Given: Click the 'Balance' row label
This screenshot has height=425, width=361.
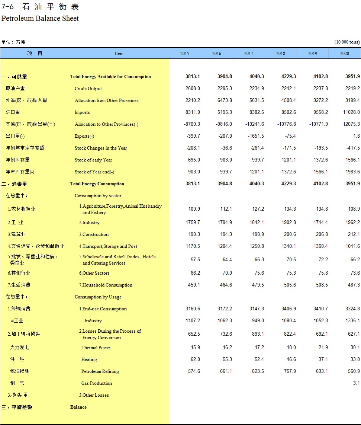Looking at the screenshot, I should point(78,407).
